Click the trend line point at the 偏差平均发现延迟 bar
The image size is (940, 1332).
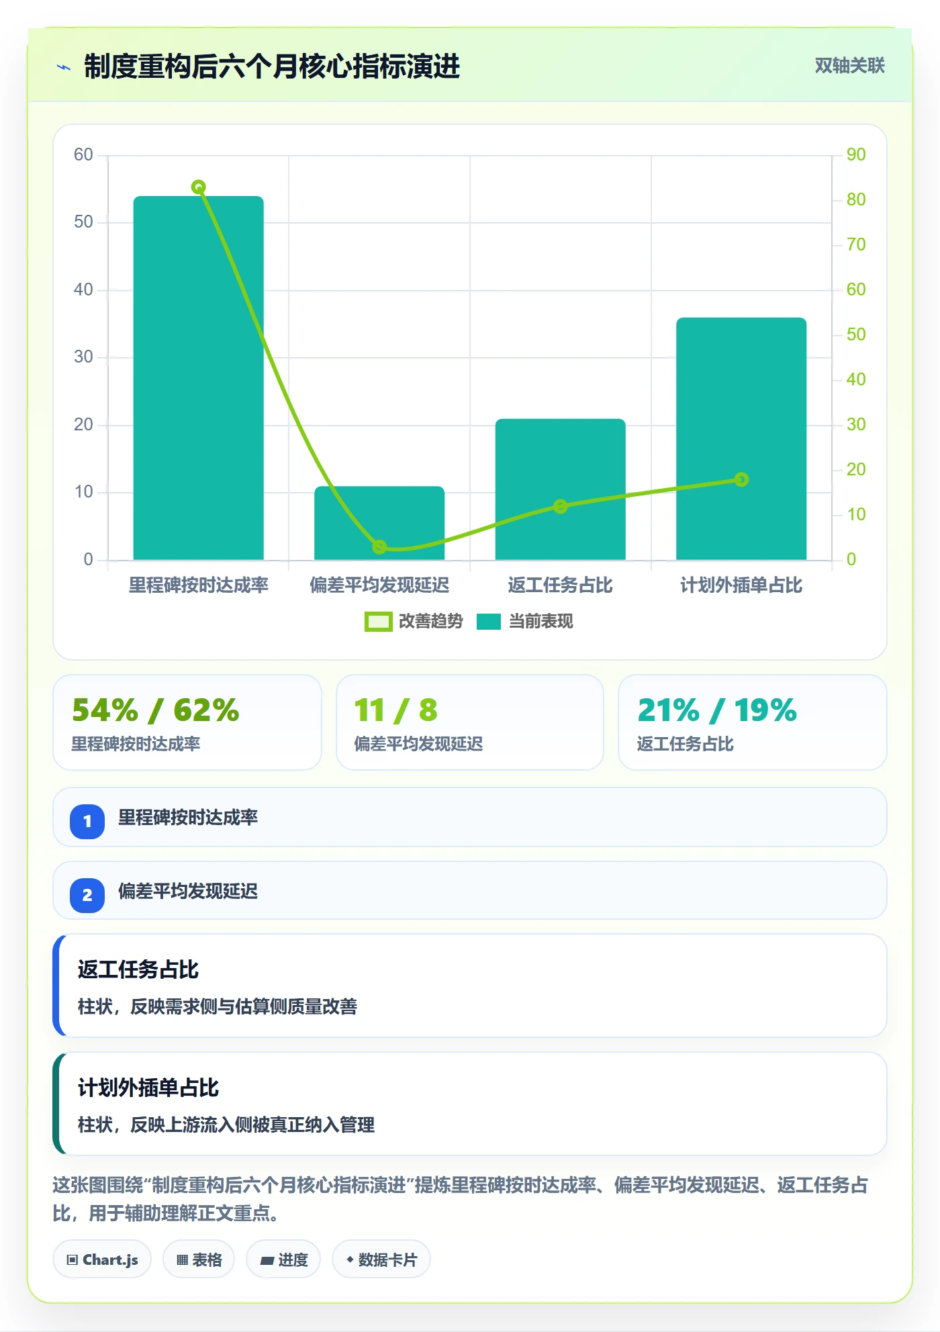click(379, 546)
